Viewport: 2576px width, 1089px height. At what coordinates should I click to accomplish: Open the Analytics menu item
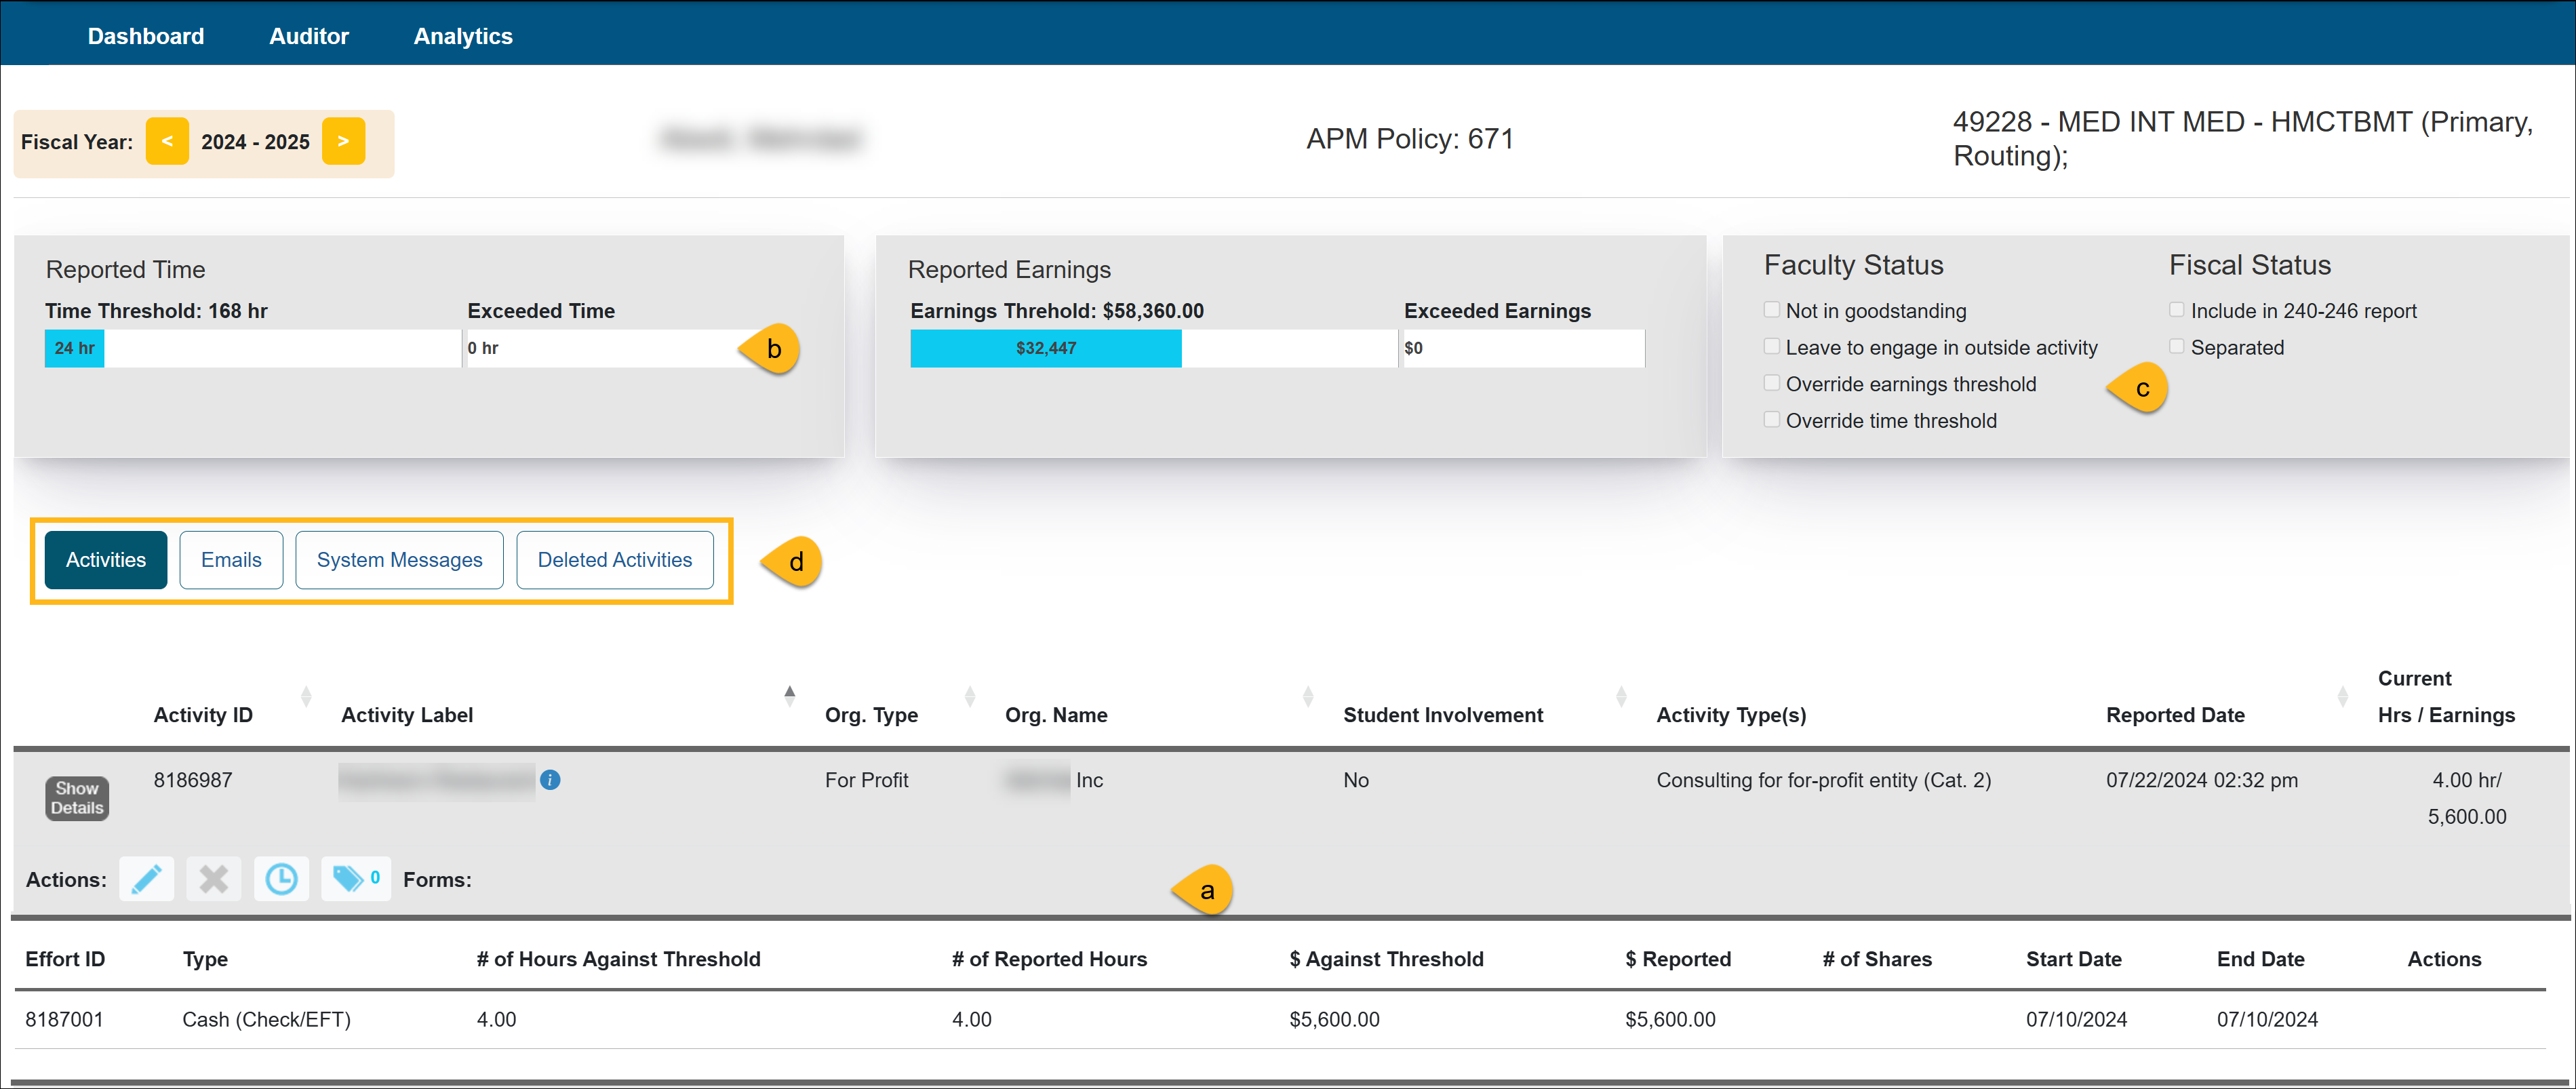[463, 36]
